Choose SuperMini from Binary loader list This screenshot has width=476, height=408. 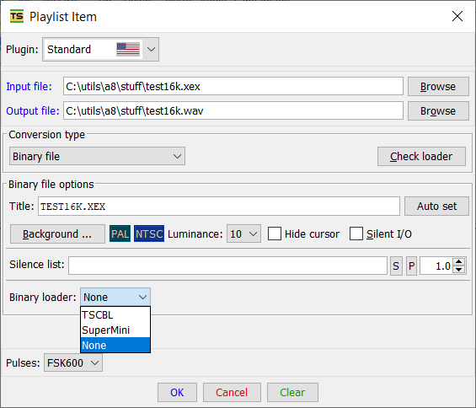click(115, 330)
